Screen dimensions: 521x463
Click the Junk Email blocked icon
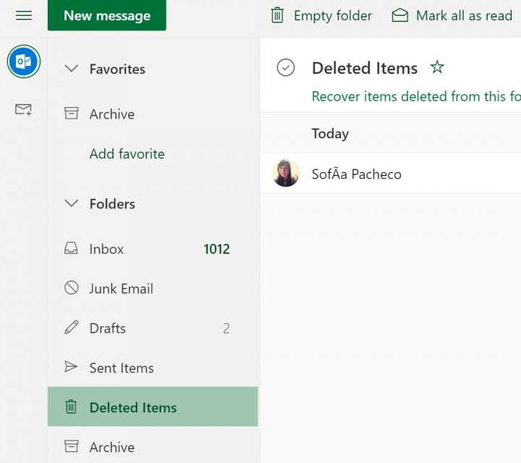coord(72,288)
